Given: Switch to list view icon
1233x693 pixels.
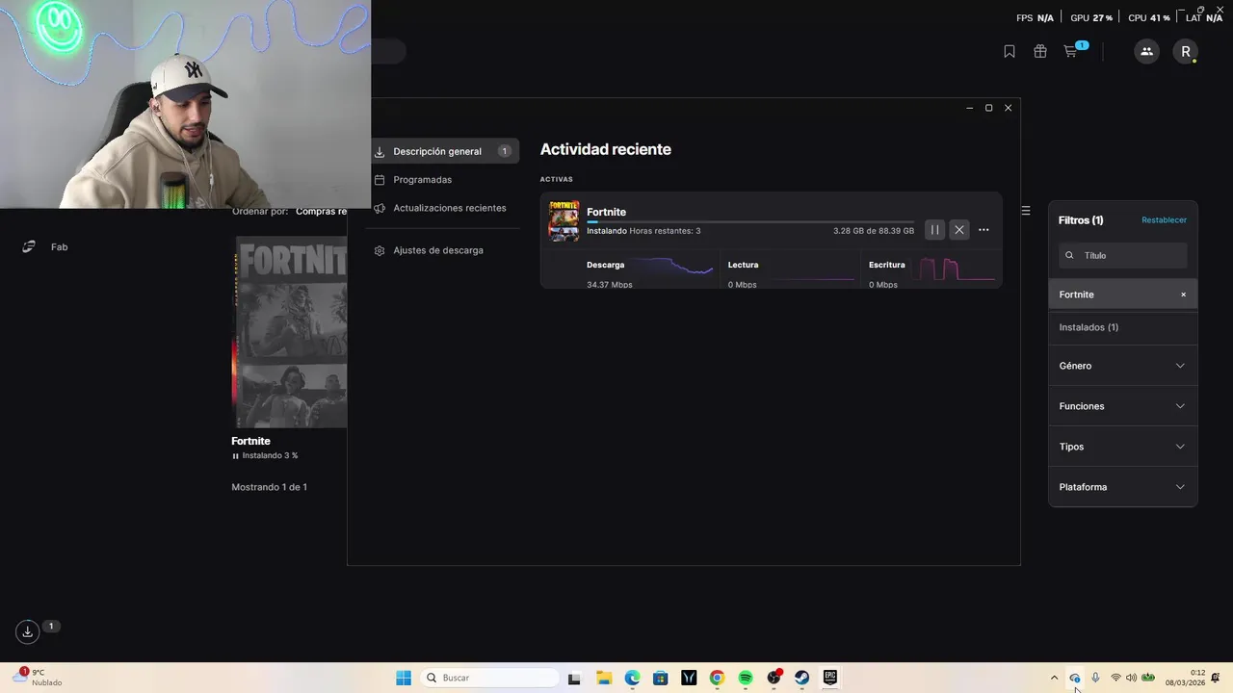Looking at the screenshot, I should [x=1026, y=211].
